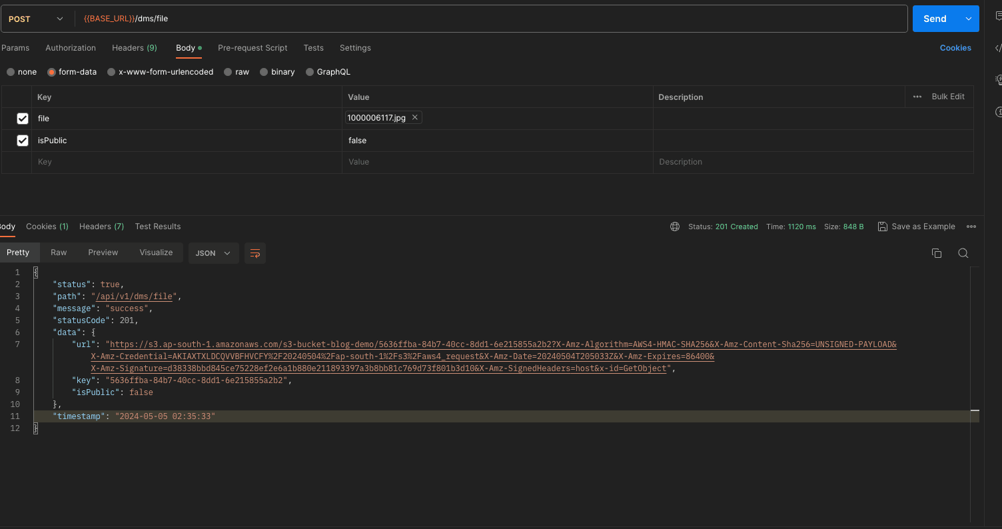Open the Send button dropdown arrow
Viewport: 1002px width, 529px height.
tap(968, 19)
